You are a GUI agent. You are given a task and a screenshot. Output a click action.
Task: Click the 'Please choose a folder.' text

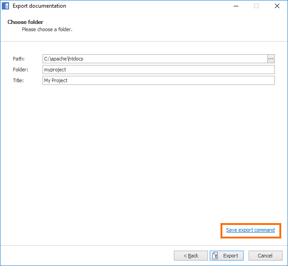pos(47,29)
